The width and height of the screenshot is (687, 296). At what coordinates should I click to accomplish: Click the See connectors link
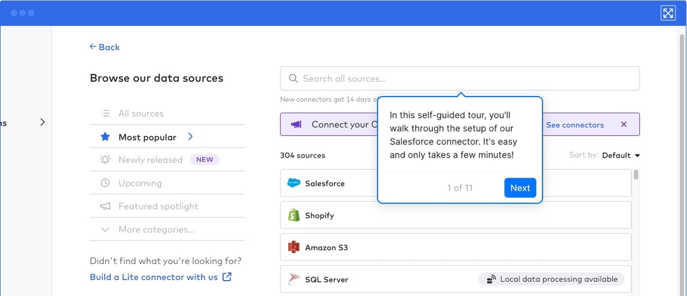(575, 125)
